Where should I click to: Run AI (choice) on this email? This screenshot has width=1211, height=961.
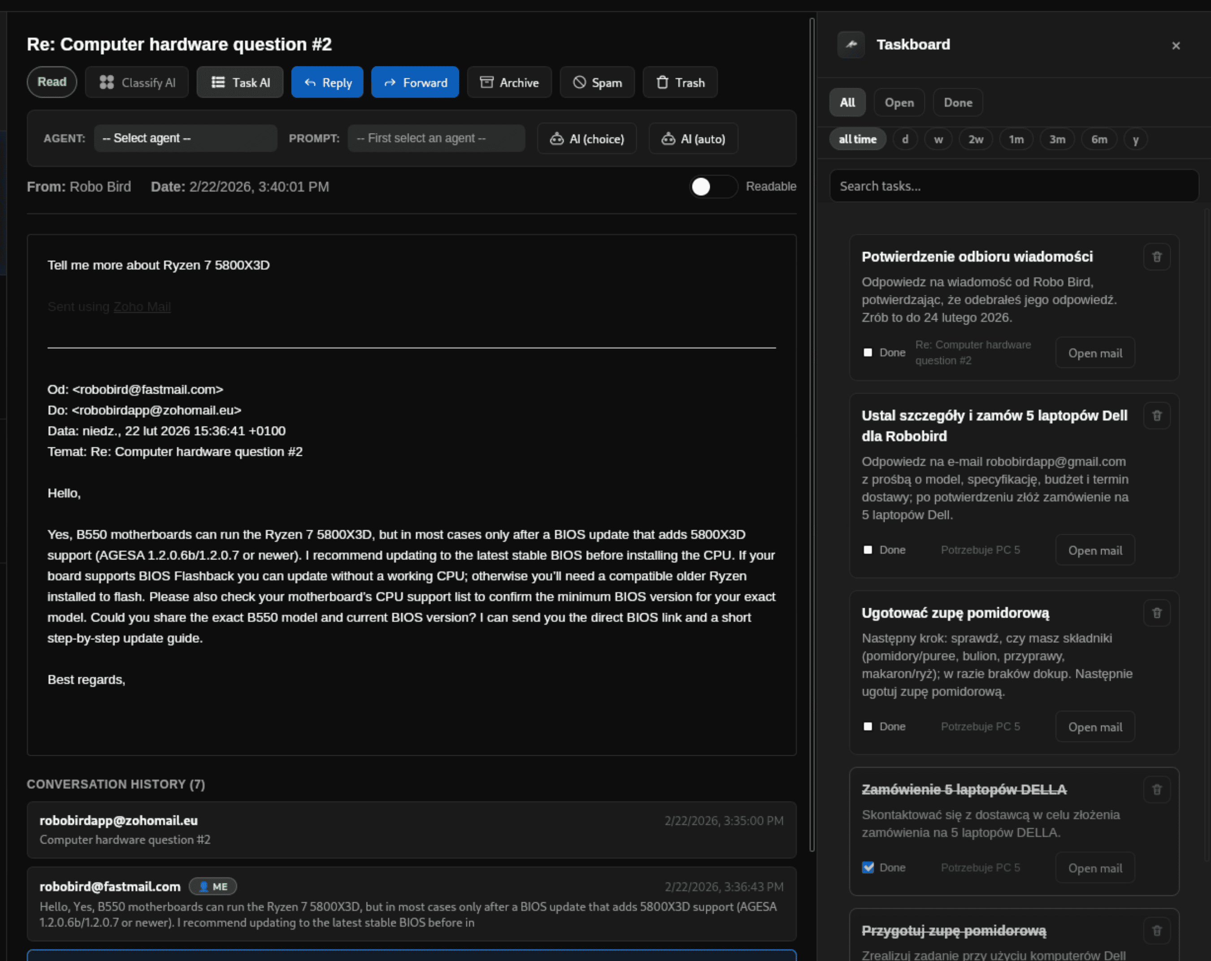pyautogui.click(x=586, y=138)
